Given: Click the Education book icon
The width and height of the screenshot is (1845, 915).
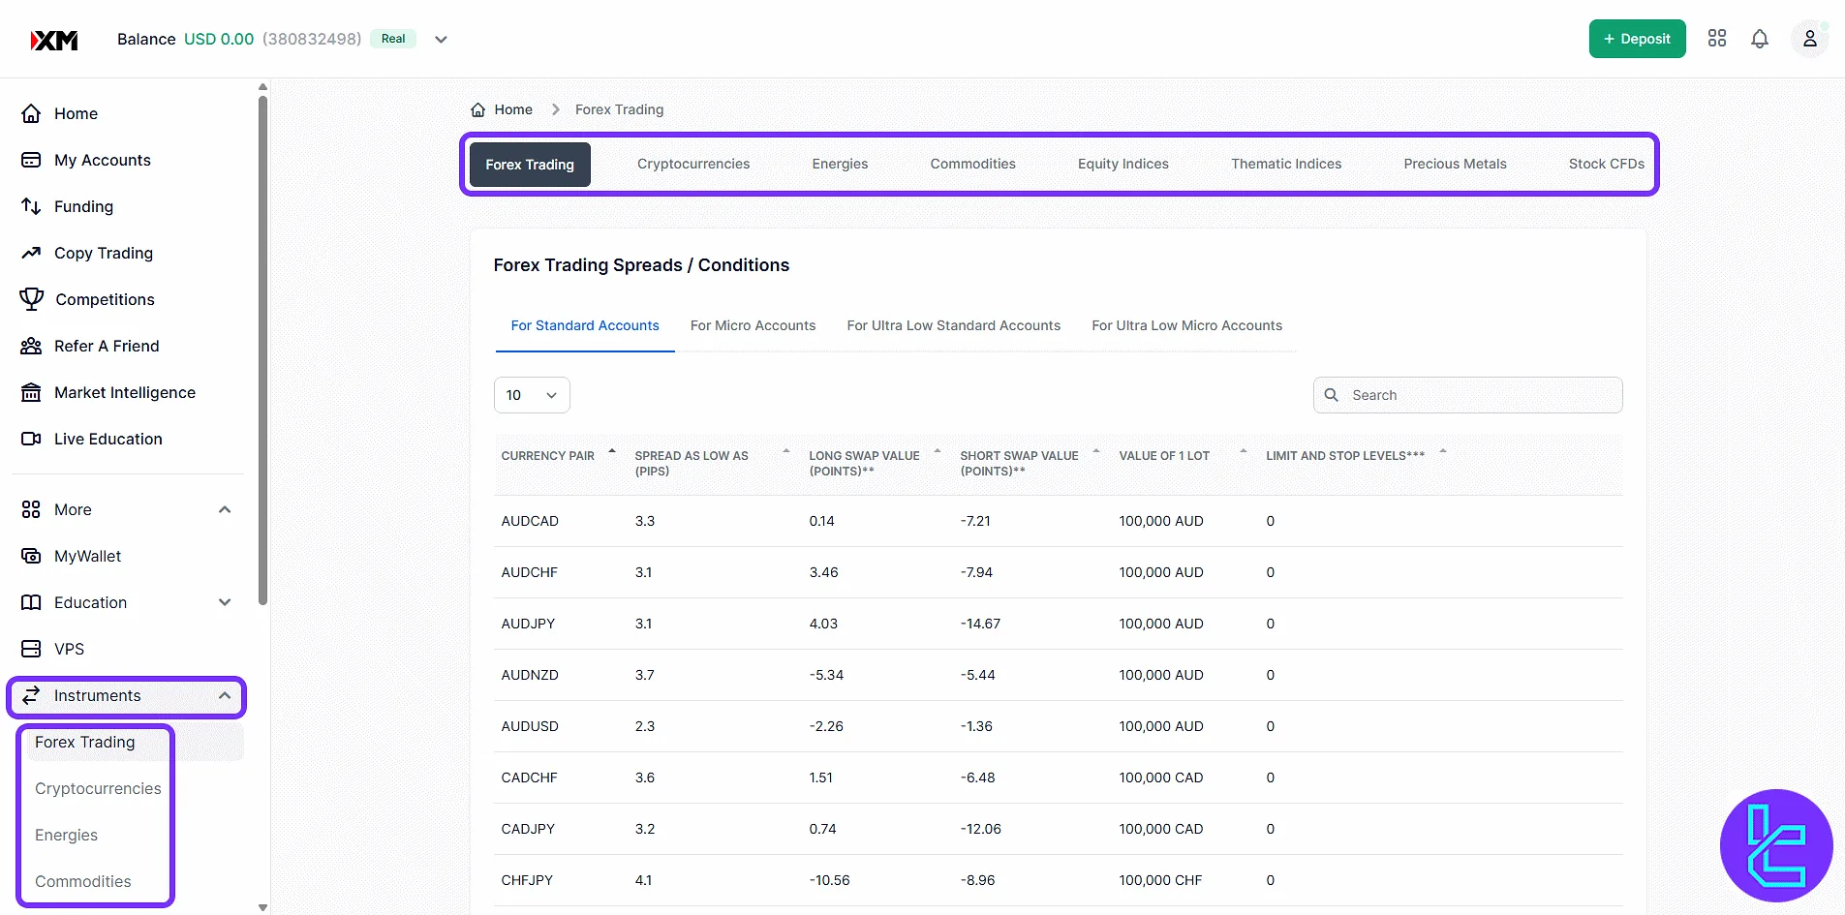Looking at the screenshot, I should pos(31,602).
